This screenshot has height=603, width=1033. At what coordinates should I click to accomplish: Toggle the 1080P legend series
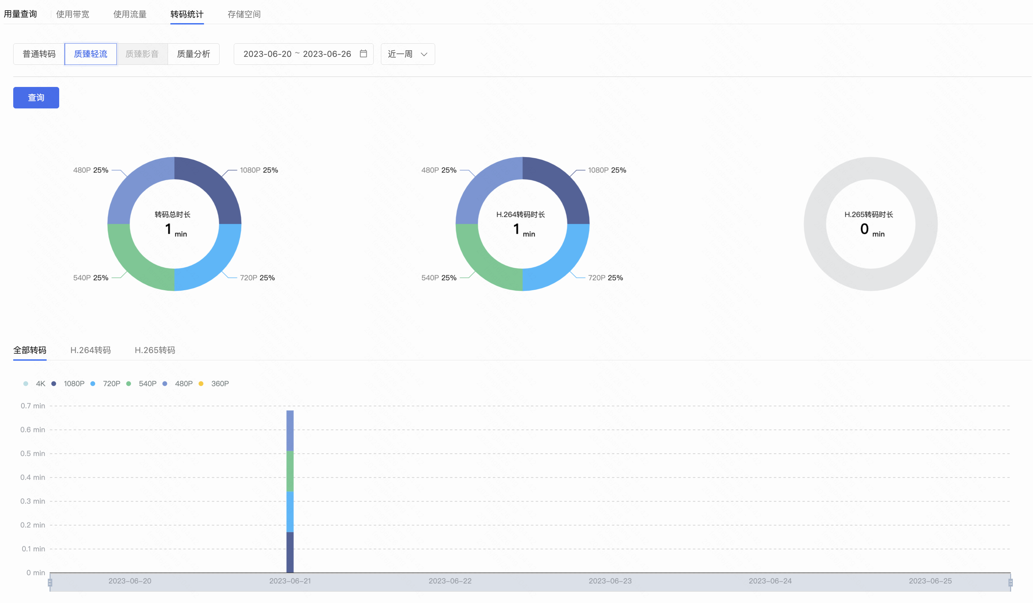coord(68,384)
